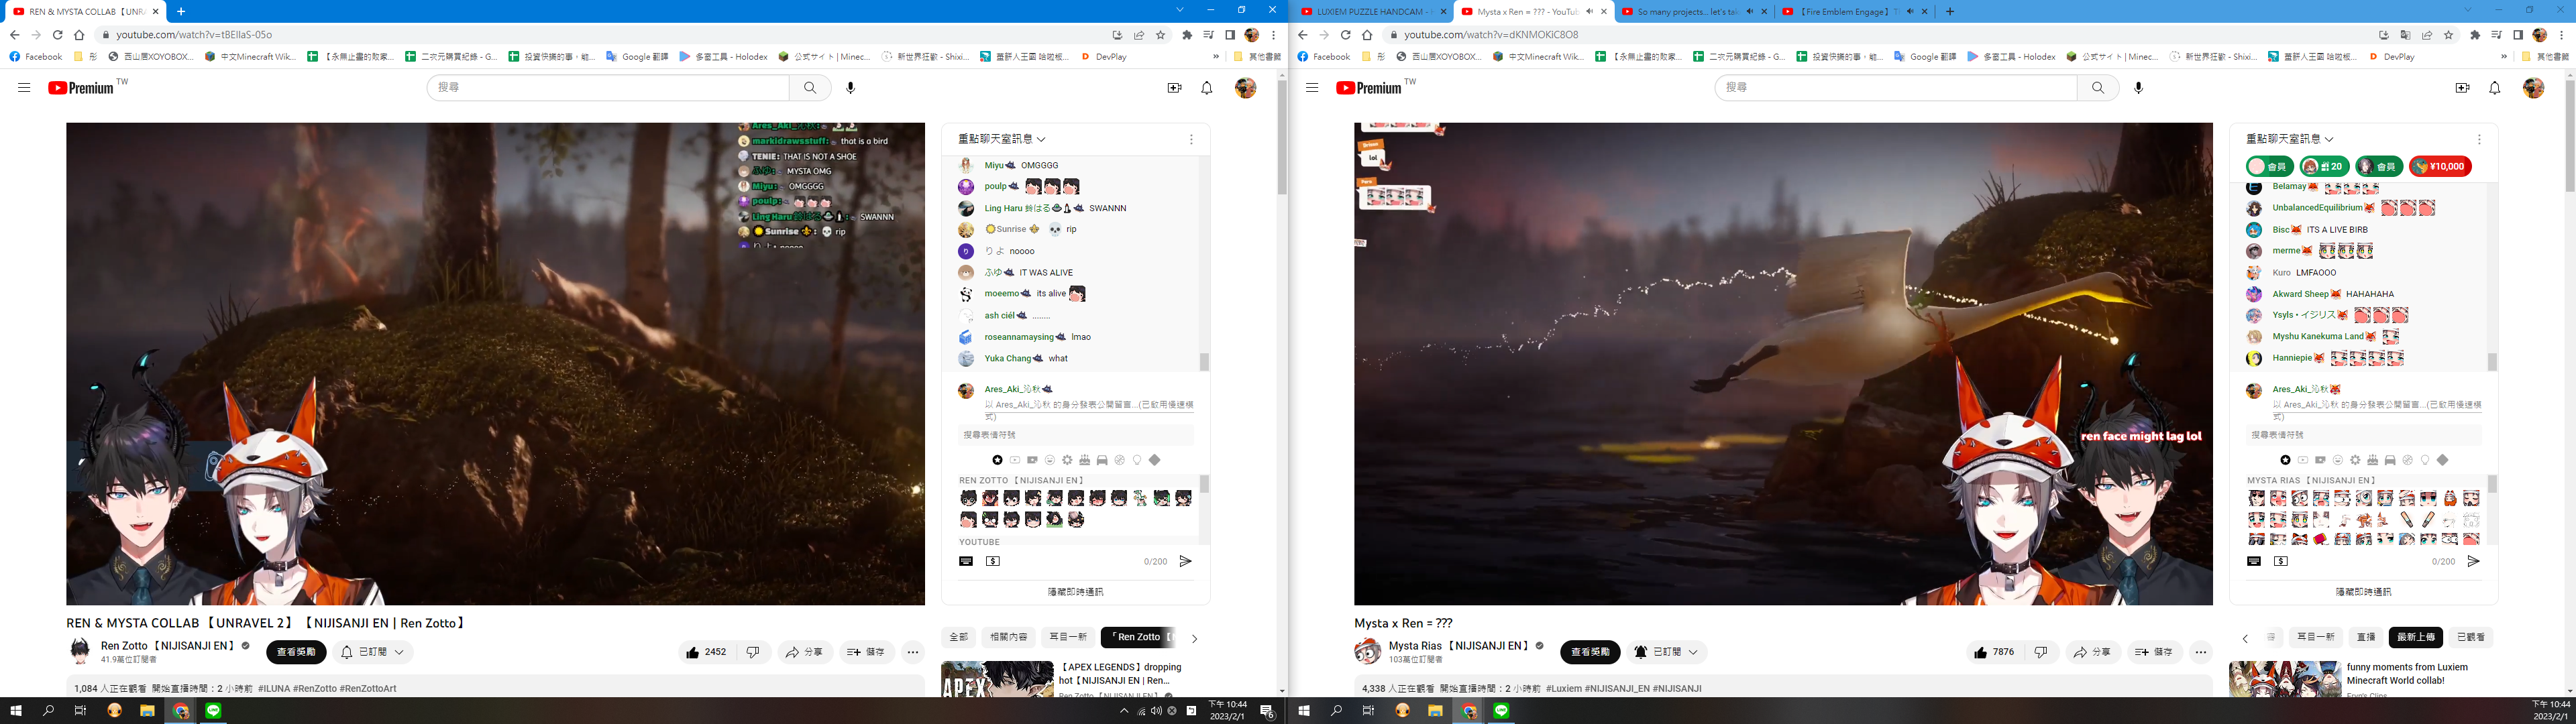This screenshot has height=724, width=2576.
Task: Click 查看獎勵 button for Mysta Rias
Action: pyautogui.click(x=1590, y=652)
